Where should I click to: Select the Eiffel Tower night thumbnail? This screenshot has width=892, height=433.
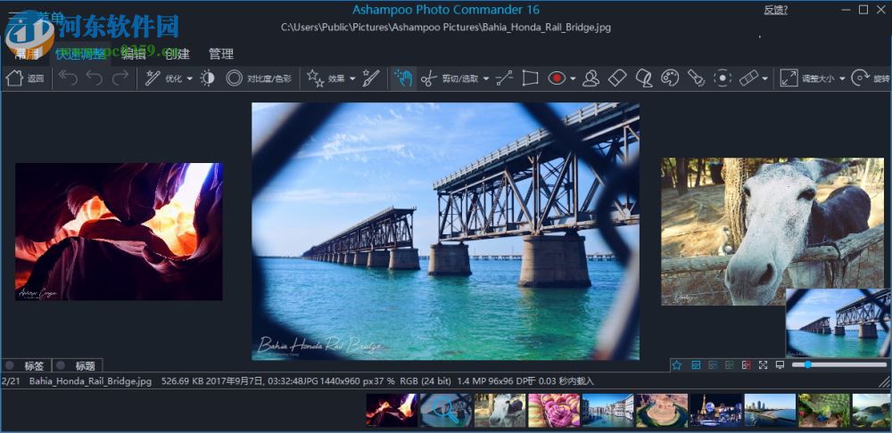coord(716,410)
